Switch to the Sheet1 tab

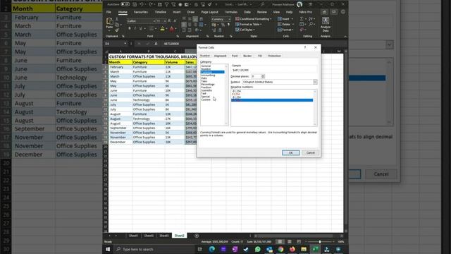(133, 236)
